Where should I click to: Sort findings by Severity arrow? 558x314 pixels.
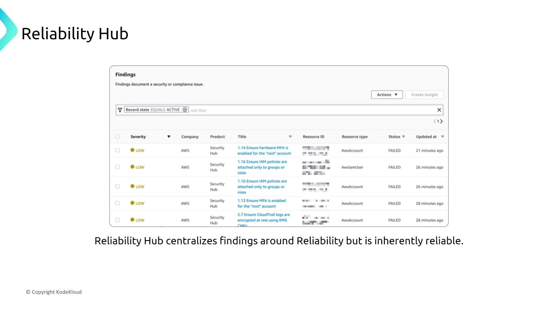[x=169, y=137]
